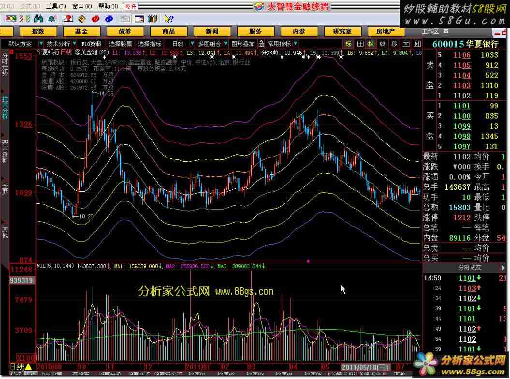Open the binoculars search tool

pyautogui.click(x=39, y=18)
